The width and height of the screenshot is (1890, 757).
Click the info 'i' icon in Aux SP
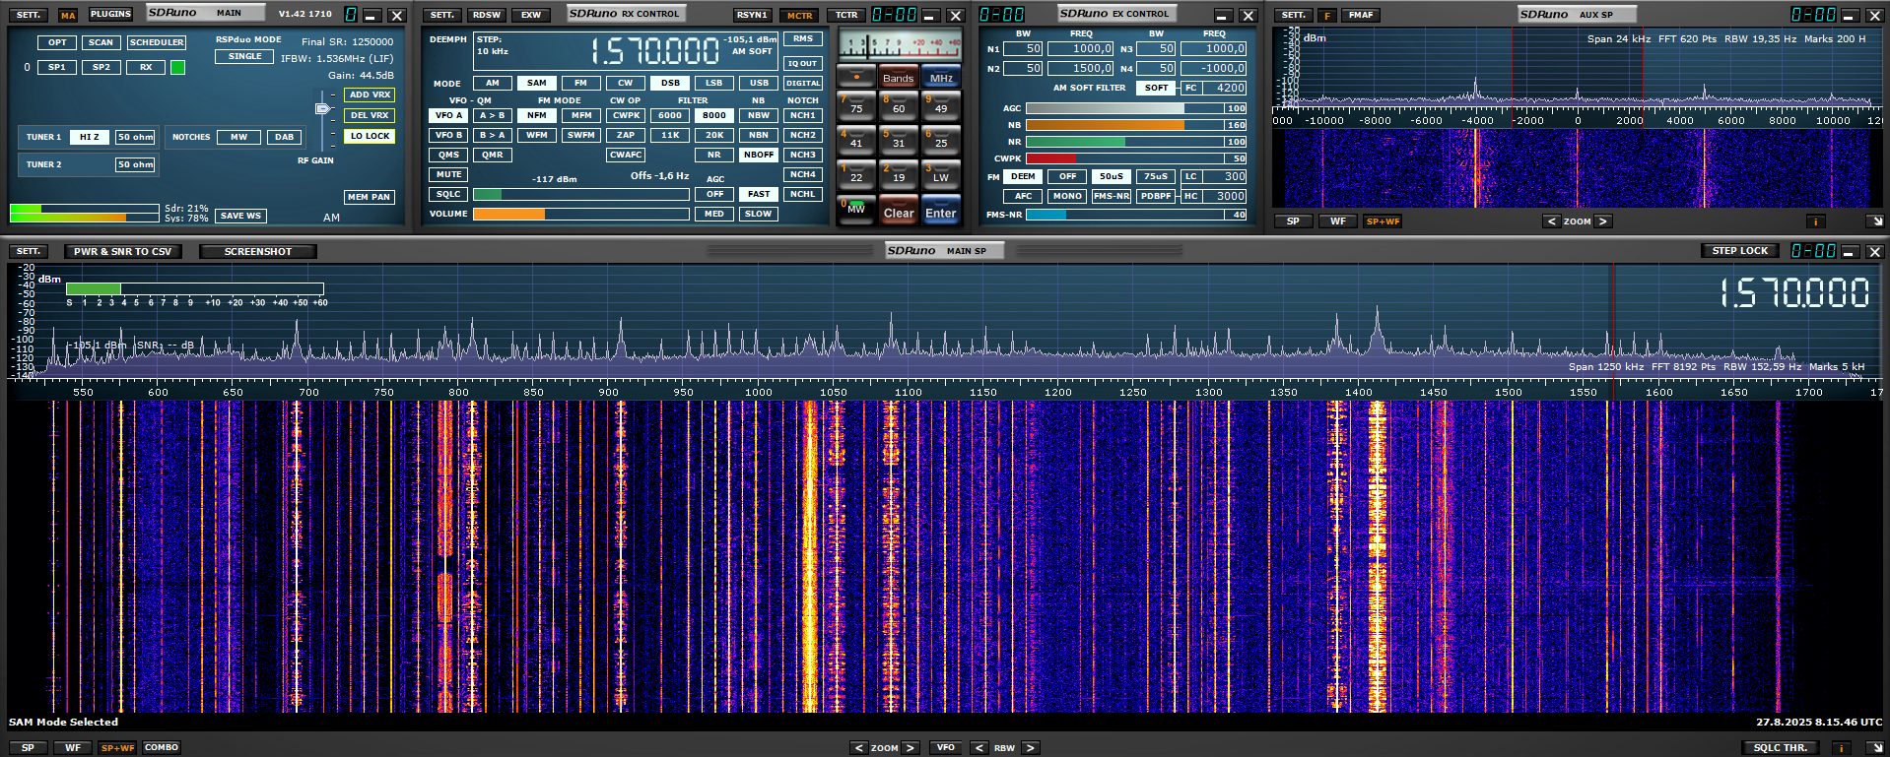(x=1814, y=221)
